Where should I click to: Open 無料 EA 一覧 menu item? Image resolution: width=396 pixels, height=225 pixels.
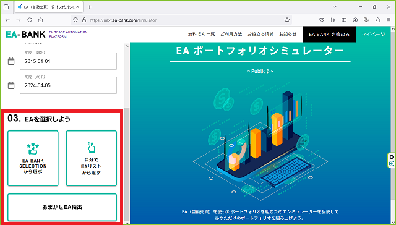(201, 34)
